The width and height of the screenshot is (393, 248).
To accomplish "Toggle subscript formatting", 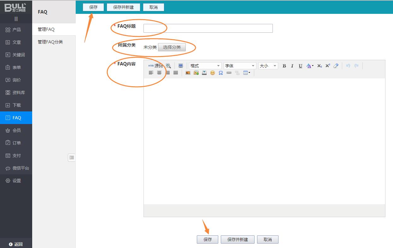I will pos(320,66).
